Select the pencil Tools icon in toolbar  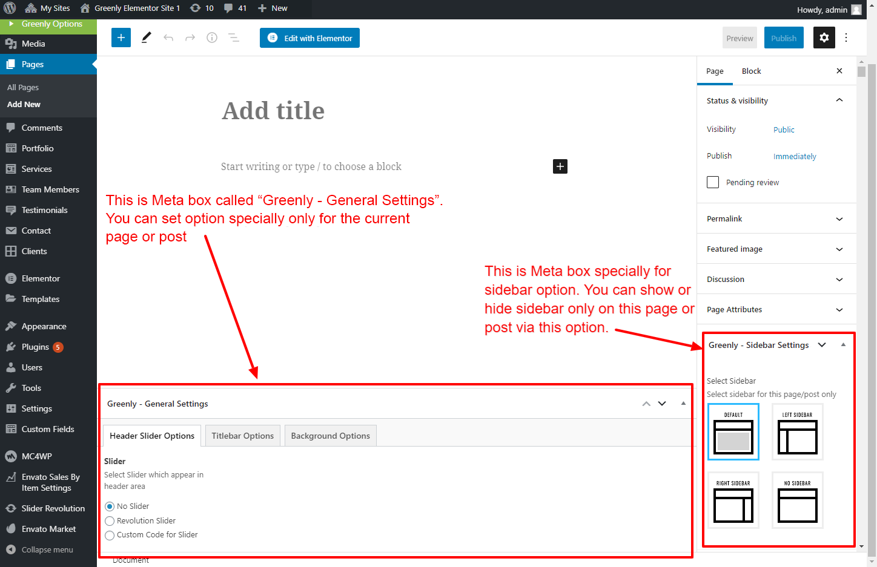coord(146,38)
